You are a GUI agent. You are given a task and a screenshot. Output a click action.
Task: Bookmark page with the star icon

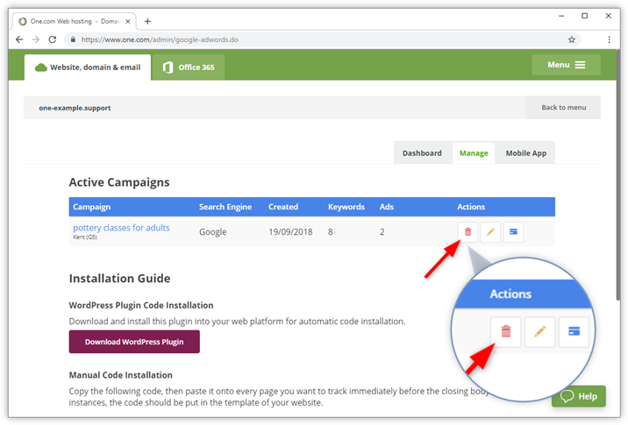[x=572, y=39]
